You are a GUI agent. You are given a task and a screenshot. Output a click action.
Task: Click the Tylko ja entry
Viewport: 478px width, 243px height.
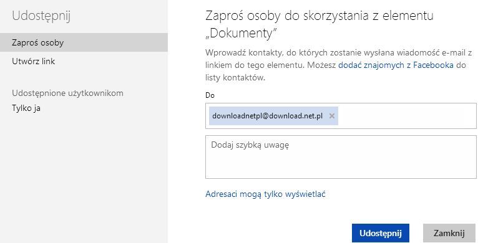point(26,108)
